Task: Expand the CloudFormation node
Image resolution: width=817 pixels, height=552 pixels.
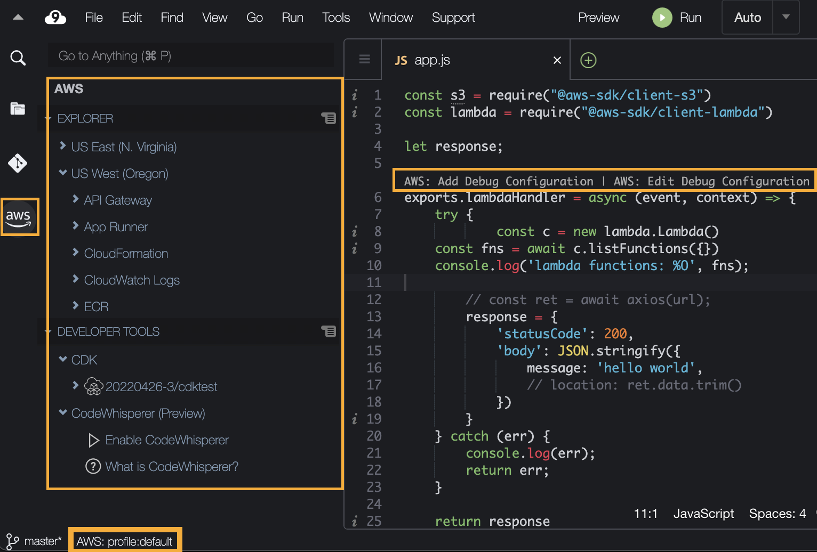Action: (76, 252)
